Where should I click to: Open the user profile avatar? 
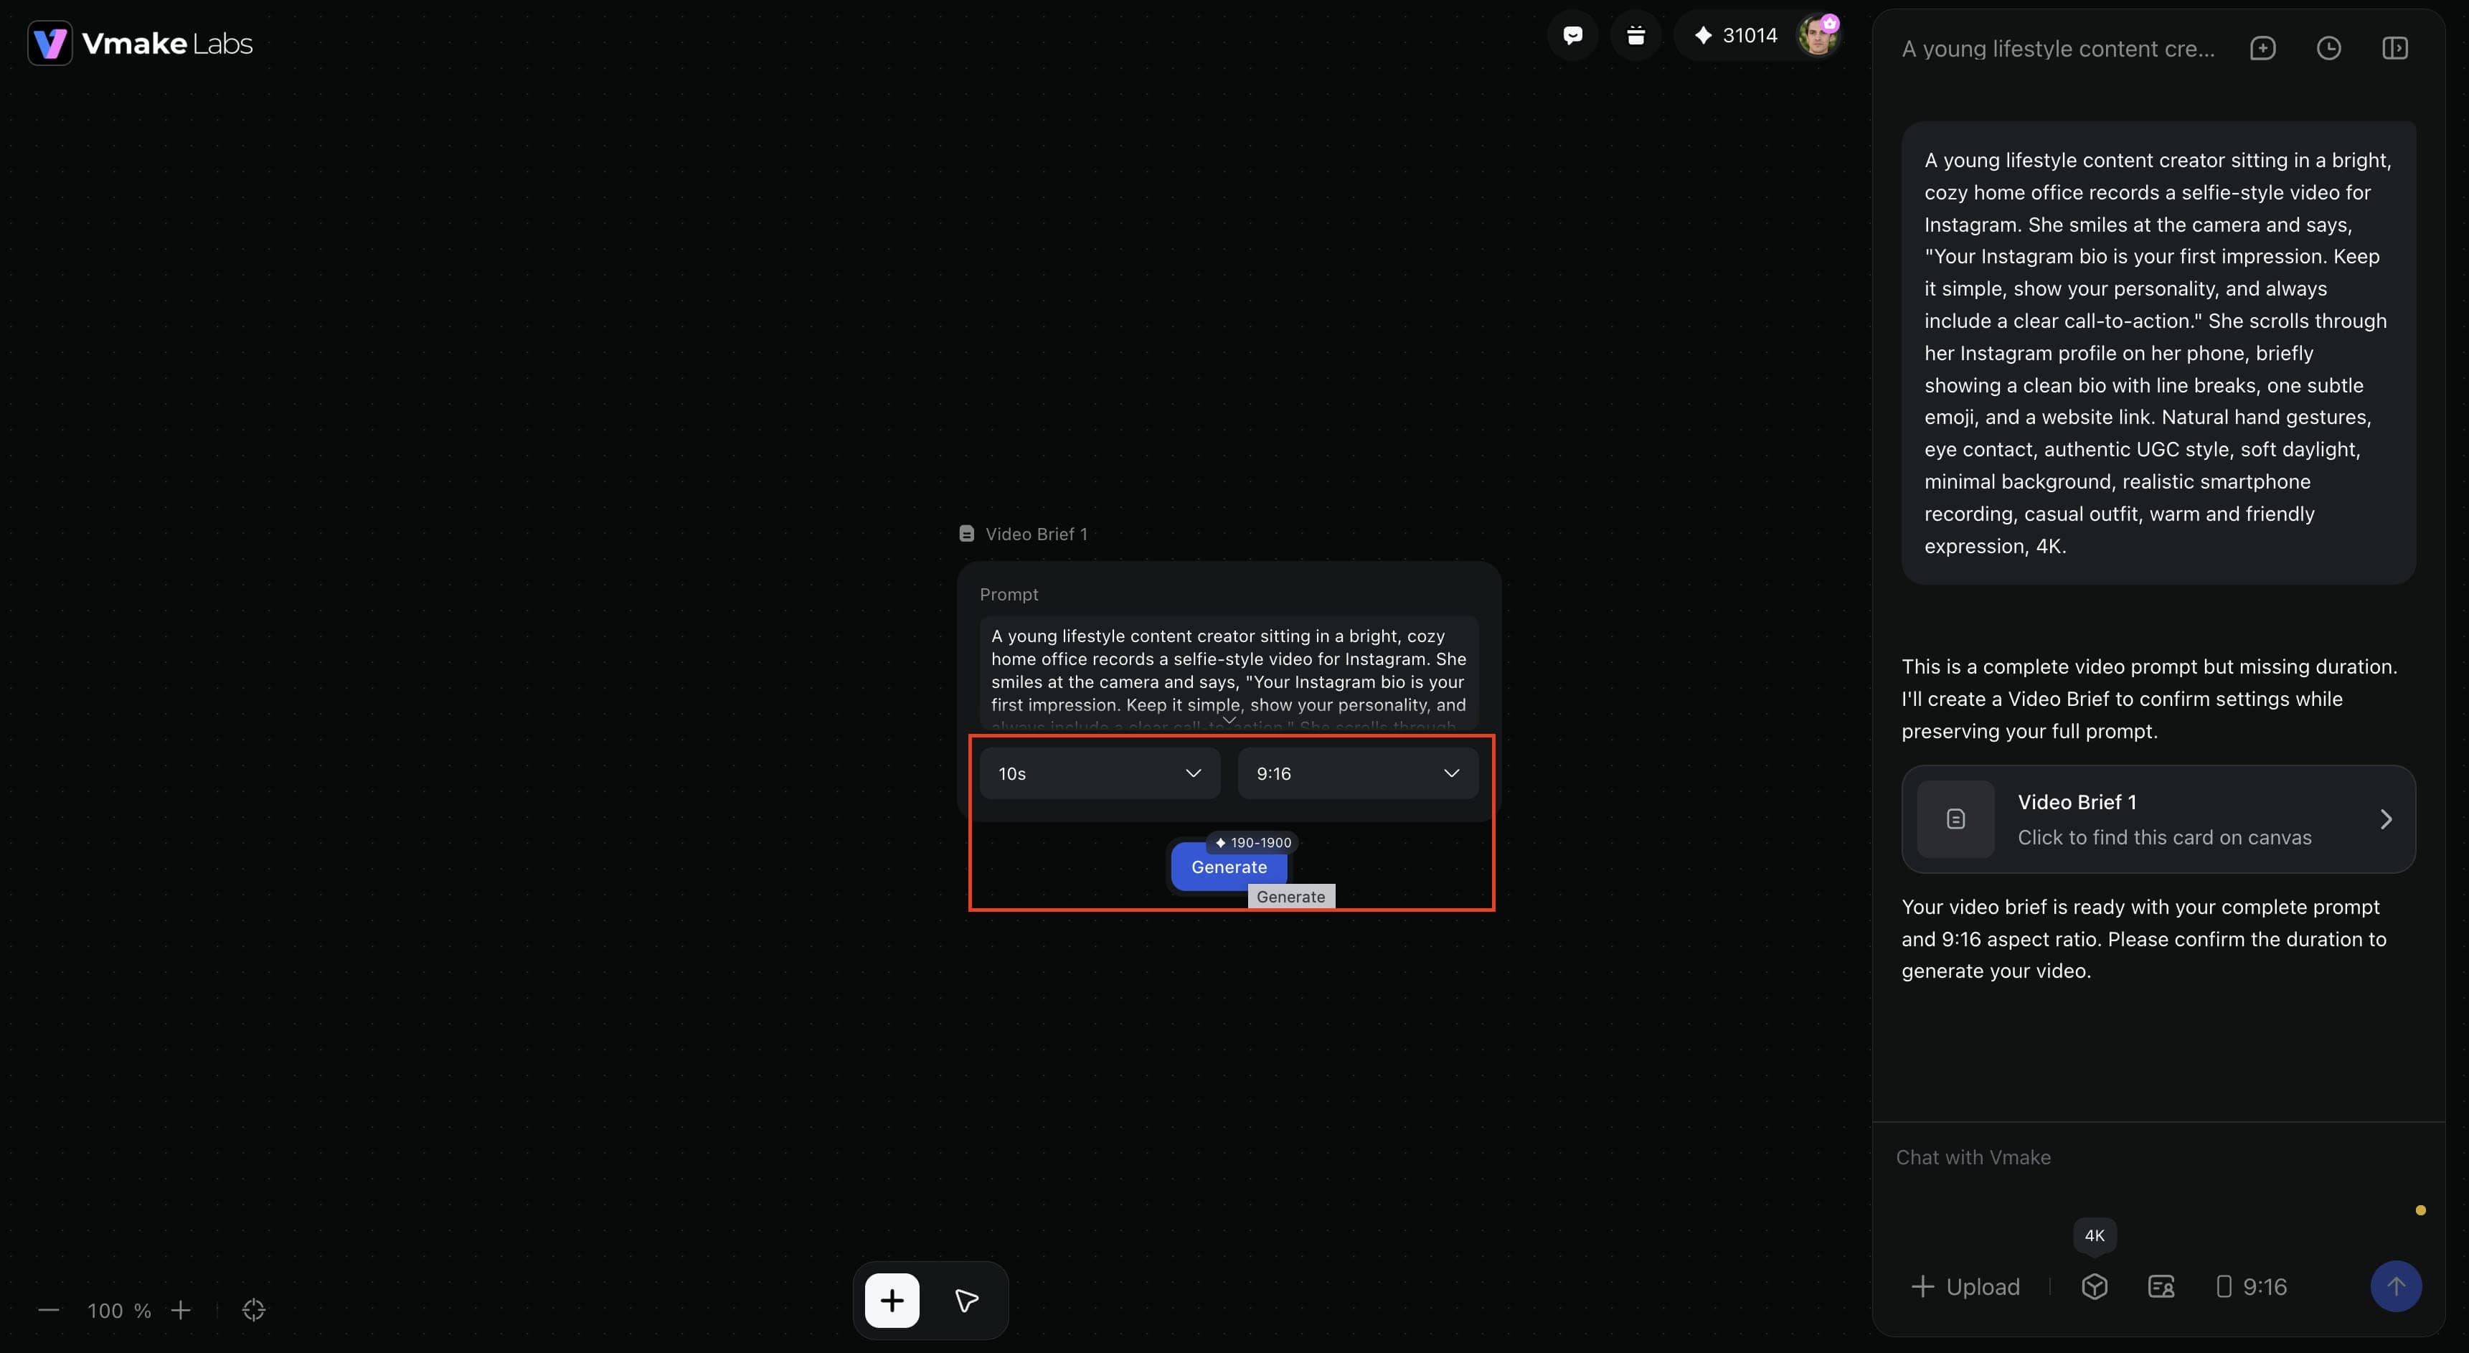1817,35
